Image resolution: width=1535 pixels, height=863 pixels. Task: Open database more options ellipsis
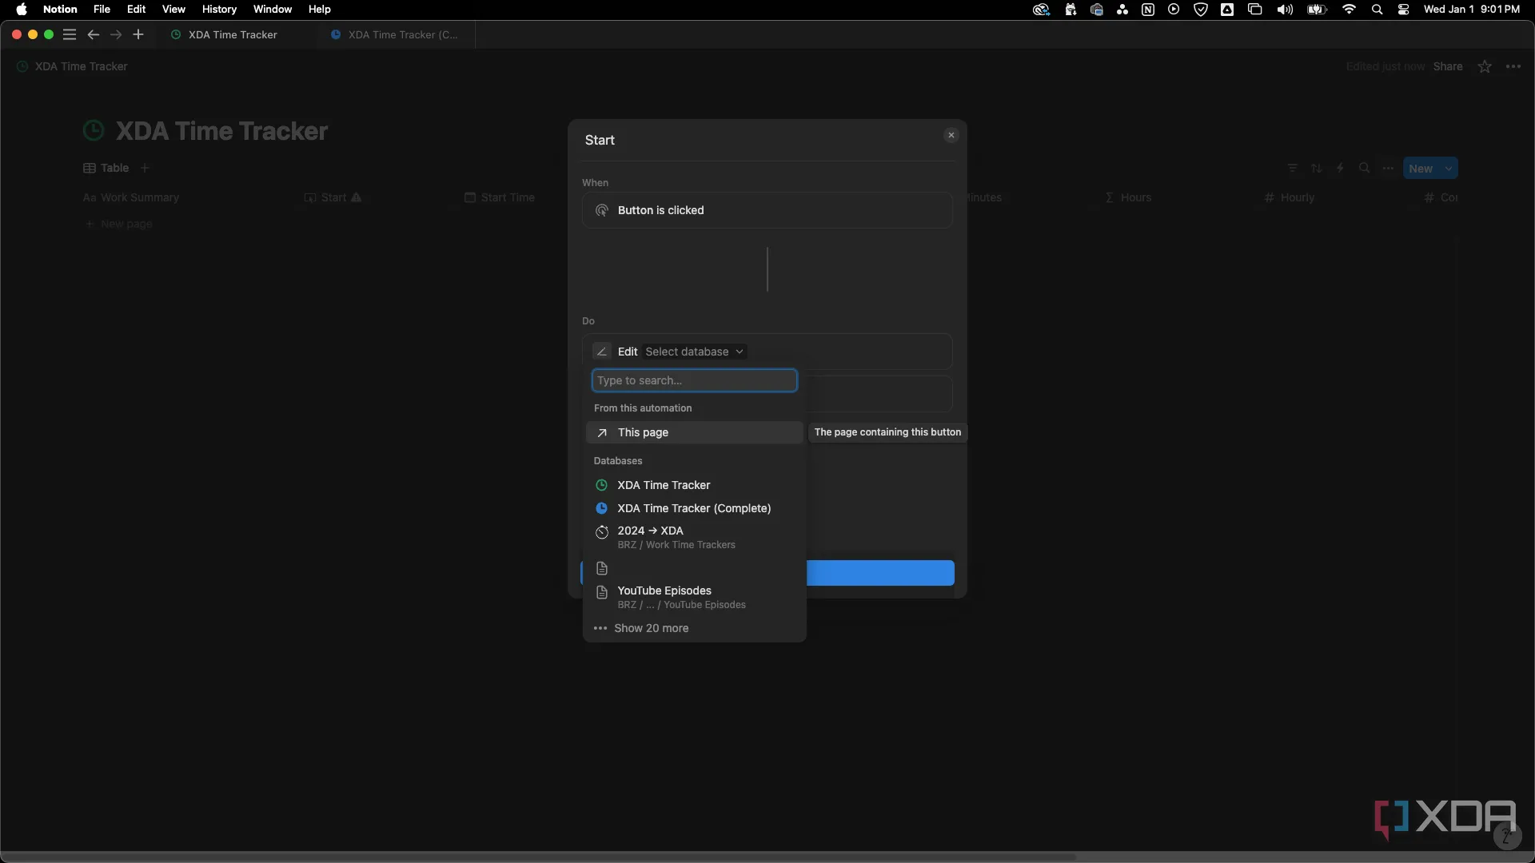click(1388, 168)
